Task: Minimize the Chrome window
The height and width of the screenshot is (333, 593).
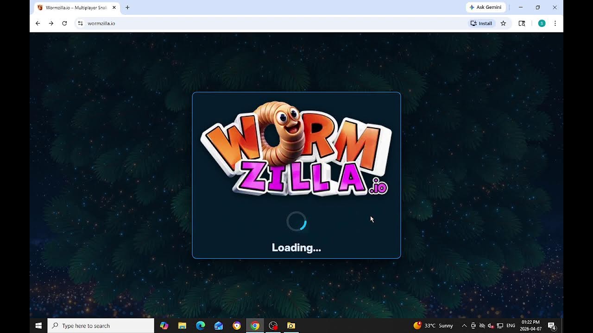Action: point(521,7)
